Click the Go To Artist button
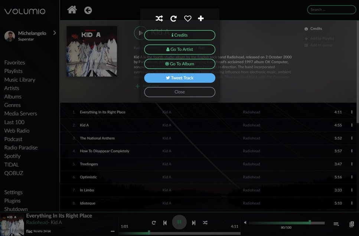This screenshot has height=236, width=359. click(180, 49)
